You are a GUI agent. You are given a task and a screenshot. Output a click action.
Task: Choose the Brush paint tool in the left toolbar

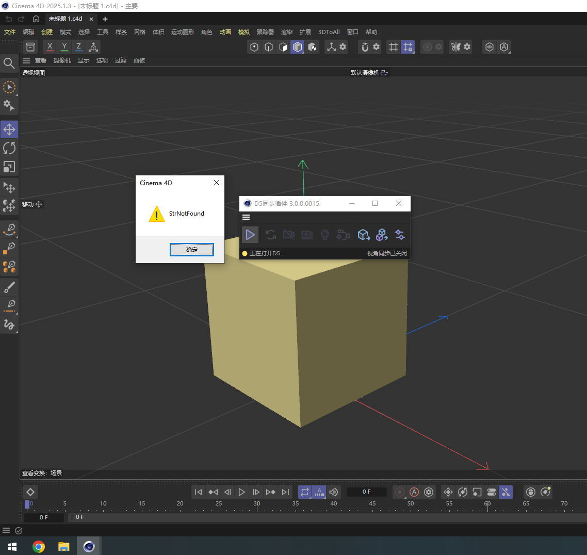coord(9,287)
